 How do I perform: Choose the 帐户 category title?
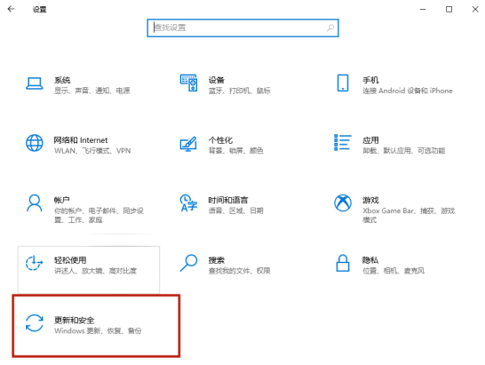click(62, 200)
